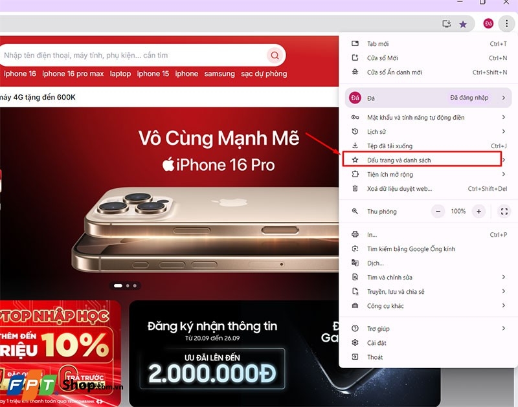The width and height of the screenshot is (518, 407).
Task: Select the second carousel dot on banner
Action: [128, 285]
